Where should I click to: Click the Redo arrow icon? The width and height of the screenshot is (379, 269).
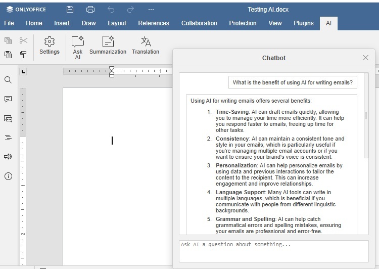pyautogui.click(x=130, y=10)
